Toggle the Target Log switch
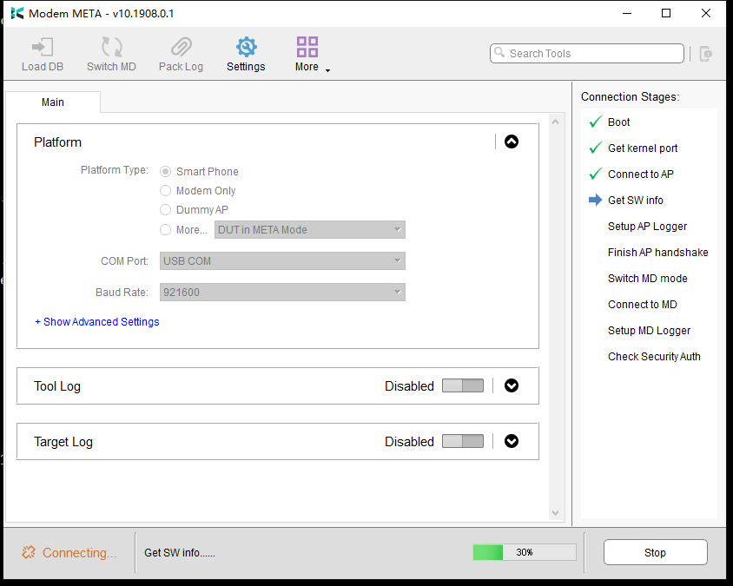The height and width of the screenshot is (586, 733). point(463,441)
